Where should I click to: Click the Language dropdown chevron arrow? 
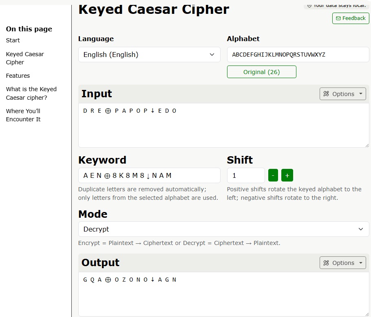pos(212,55)
